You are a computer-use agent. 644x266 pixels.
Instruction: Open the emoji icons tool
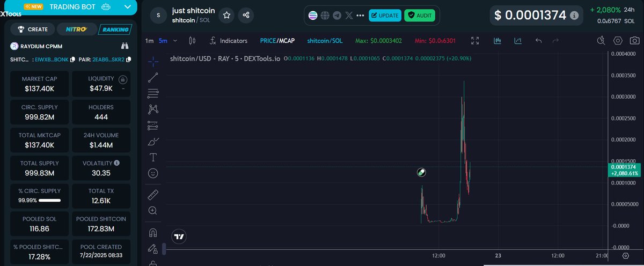(x=153, y=173)
